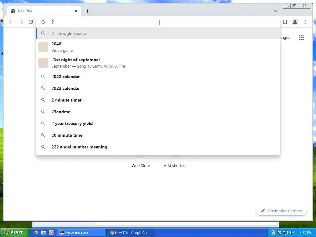
Task: Choose '2 minute timer' suggestion
Action: pos(158,100)
